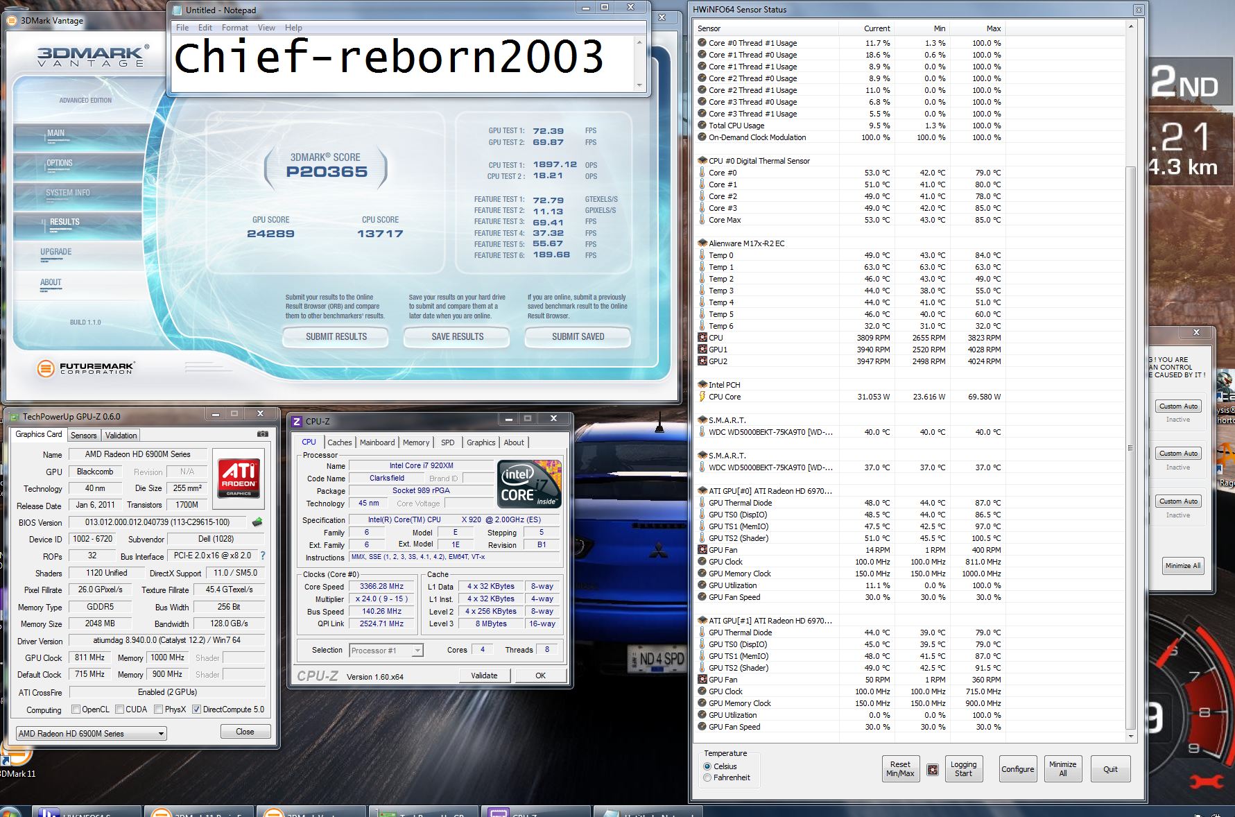Open the Caches tab in CPU-Z
This screenshot has height=817, width=1235.
point(340,442)
